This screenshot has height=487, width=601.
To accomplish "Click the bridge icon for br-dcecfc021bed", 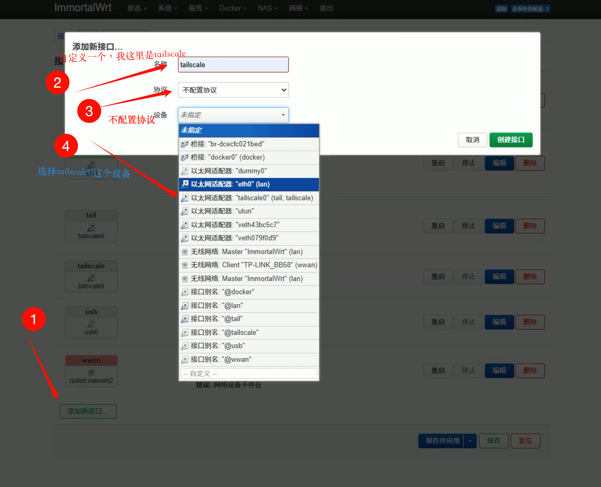I will 184,144.
